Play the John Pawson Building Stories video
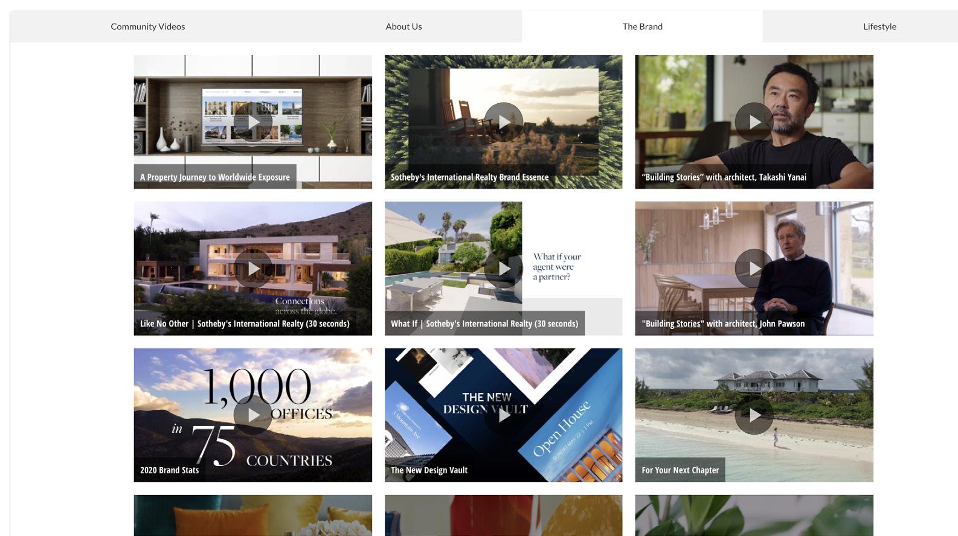This screenshot has width=958, height=536. (754, 269)
